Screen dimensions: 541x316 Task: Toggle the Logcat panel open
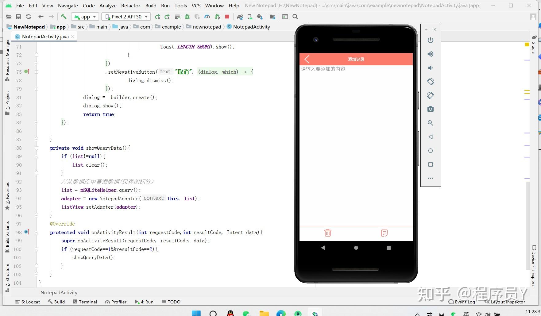(x=27, y=302)
